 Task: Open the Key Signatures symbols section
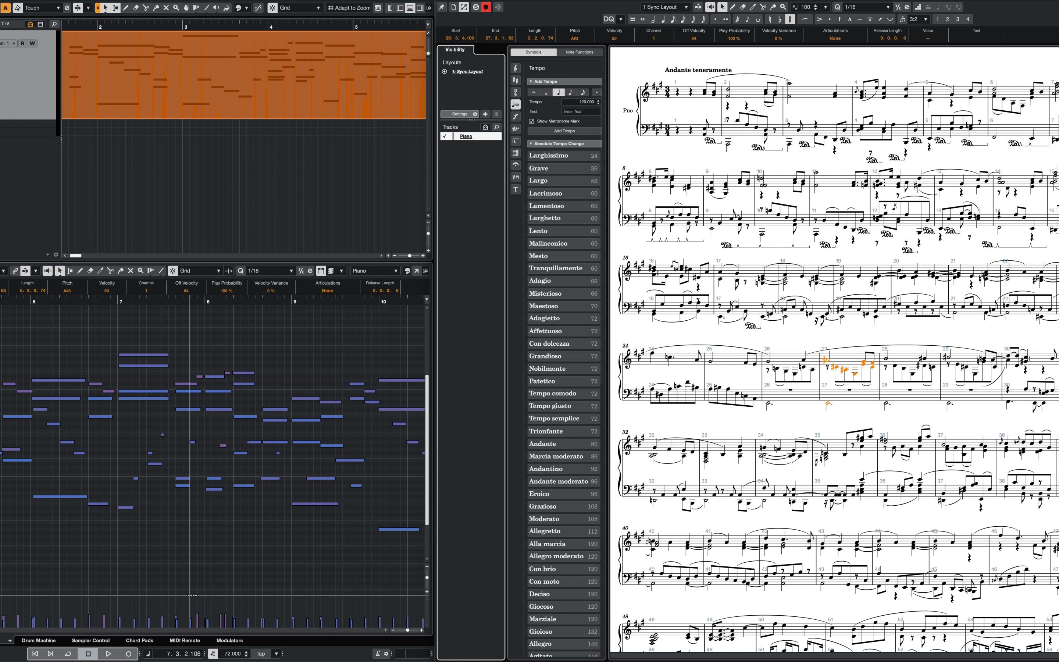point(516,80)
